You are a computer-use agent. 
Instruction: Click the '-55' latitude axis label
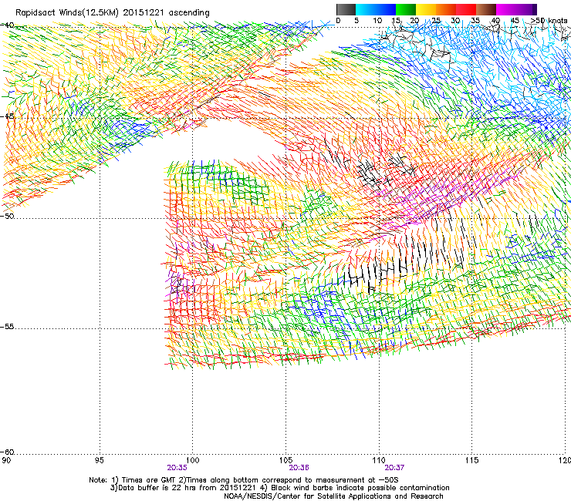7,327
